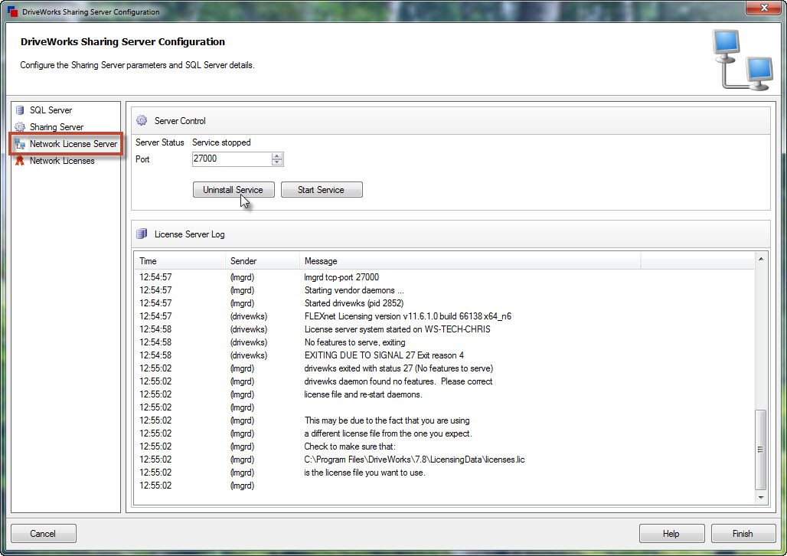The image size is (787, 556).
Task: Click the Help button
Action: [x=671, y=533]
